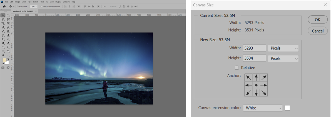
Task: Open the Edit menu
Action: 11,2
